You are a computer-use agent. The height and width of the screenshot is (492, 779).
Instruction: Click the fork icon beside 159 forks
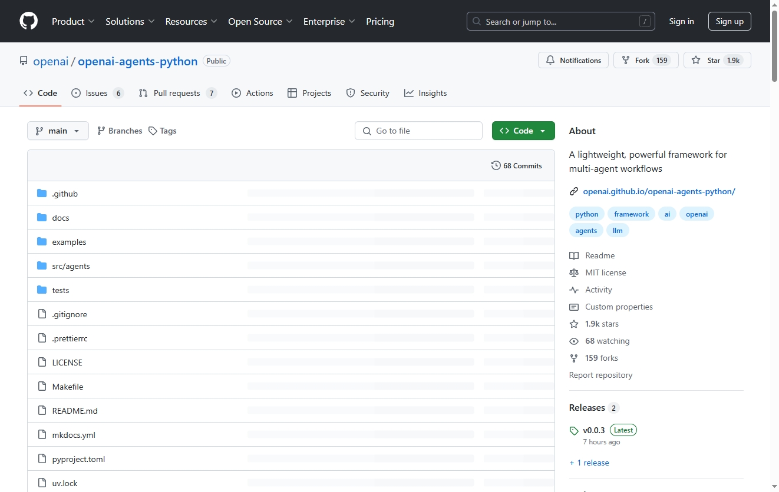pos(574,358)
